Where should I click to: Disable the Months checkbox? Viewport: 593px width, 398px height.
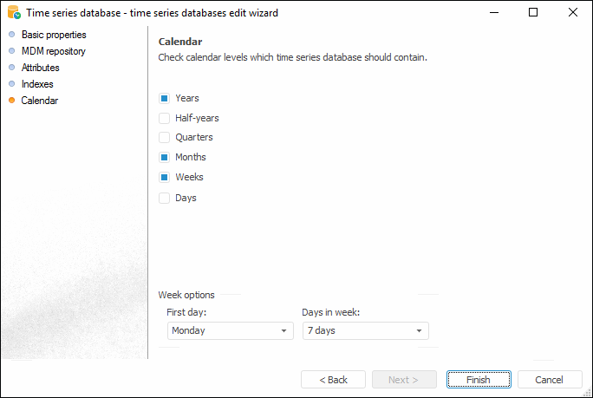[164, 157]
